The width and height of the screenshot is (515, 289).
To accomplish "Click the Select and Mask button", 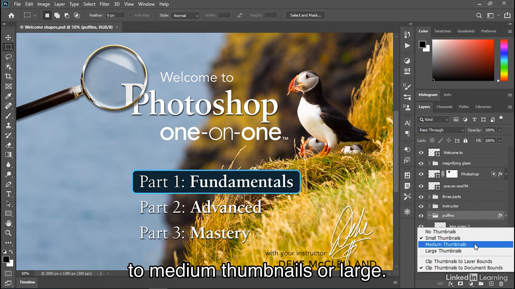I will click(305, 15).
